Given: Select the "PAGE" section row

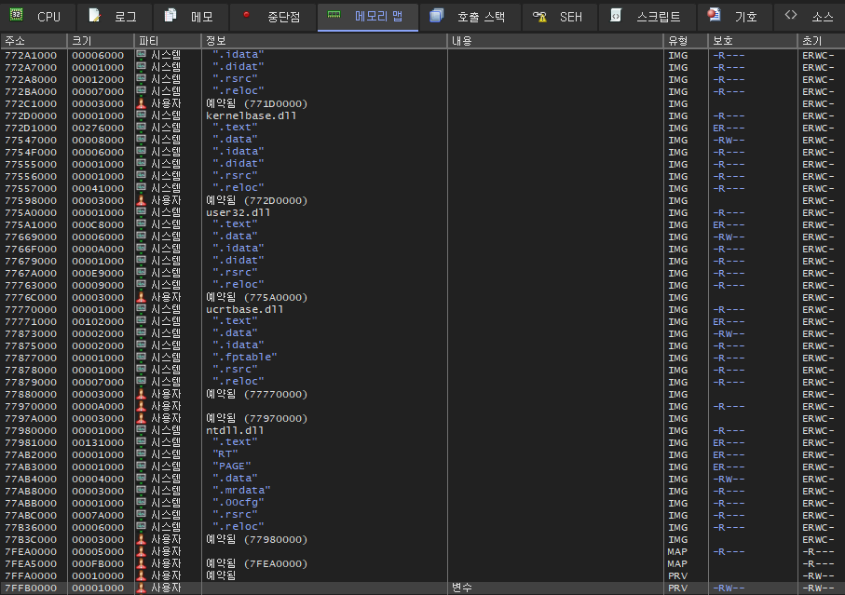Looking at the screenshot, I should (x=423, y=467).
